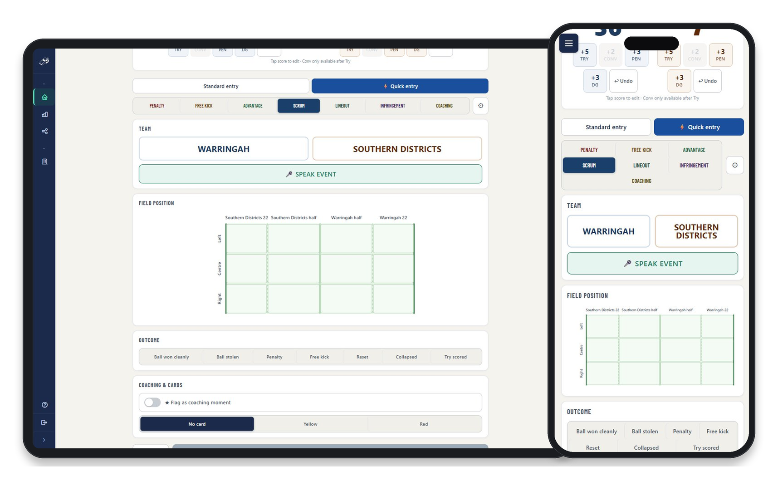This screenshot has width=778, height=481.
Task: Select the LINEOUT event tab on tablet
Action: (x=343, y=106)
